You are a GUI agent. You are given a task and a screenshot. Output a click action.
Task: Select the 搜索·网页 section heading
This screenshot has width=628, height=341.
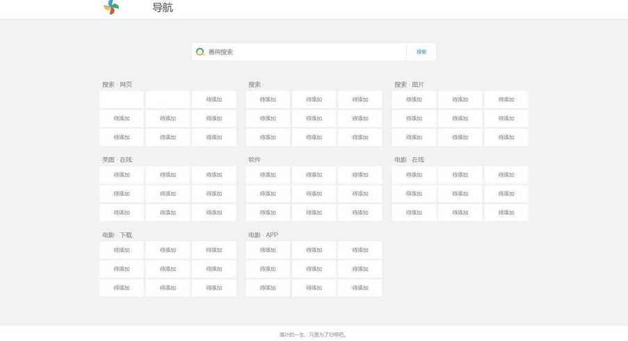coord(117,84)
